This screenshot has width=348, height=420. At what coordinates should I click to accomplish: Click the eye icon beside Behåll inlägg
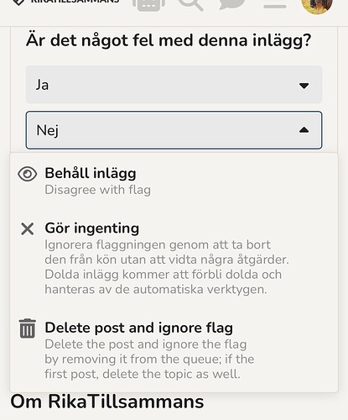[28, 174]
